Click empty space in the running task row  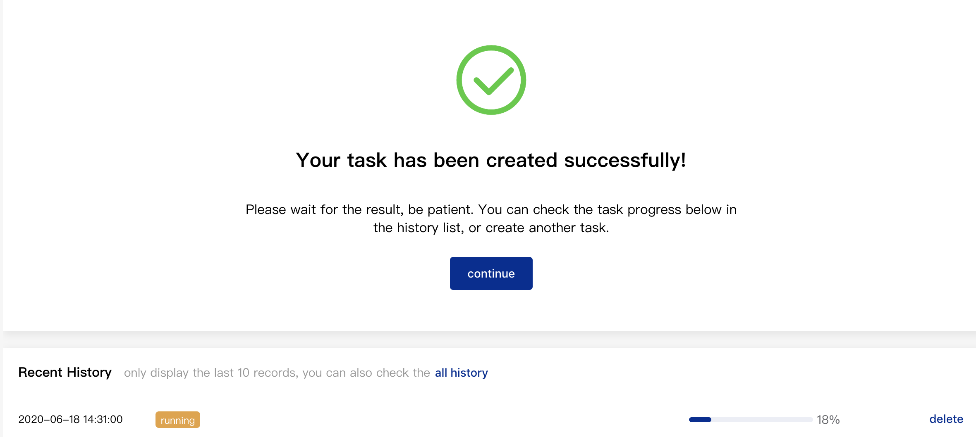coord(443,420)
